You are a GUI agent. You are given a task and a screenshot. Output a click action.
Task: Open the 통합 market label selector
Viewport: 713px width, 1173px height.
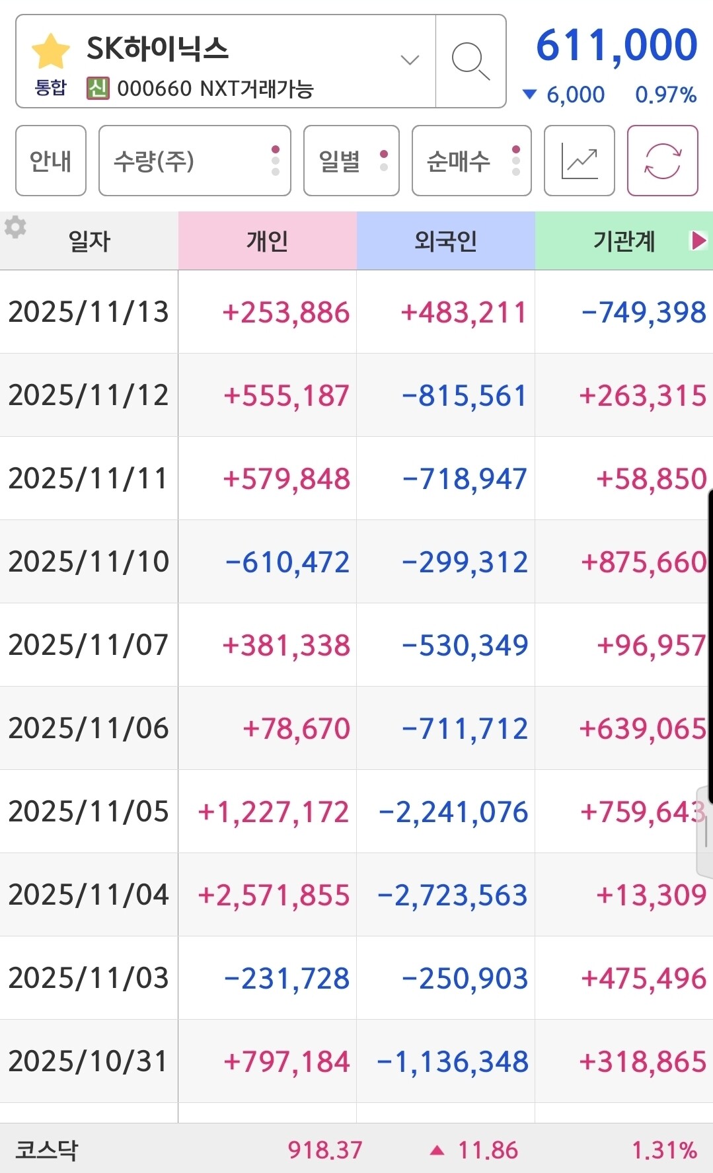click(x=50, y=88)
